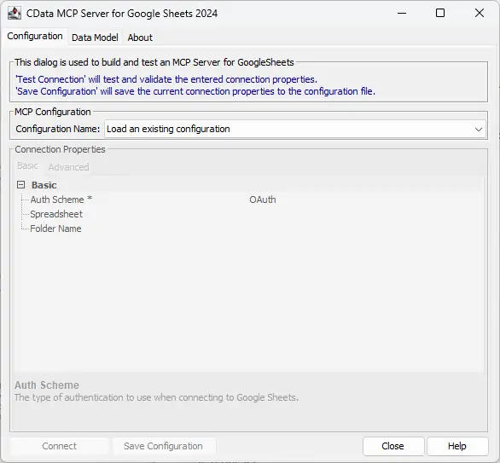Minimize the CData MCP Server window
500x463 pixels.
coord(402,13)
